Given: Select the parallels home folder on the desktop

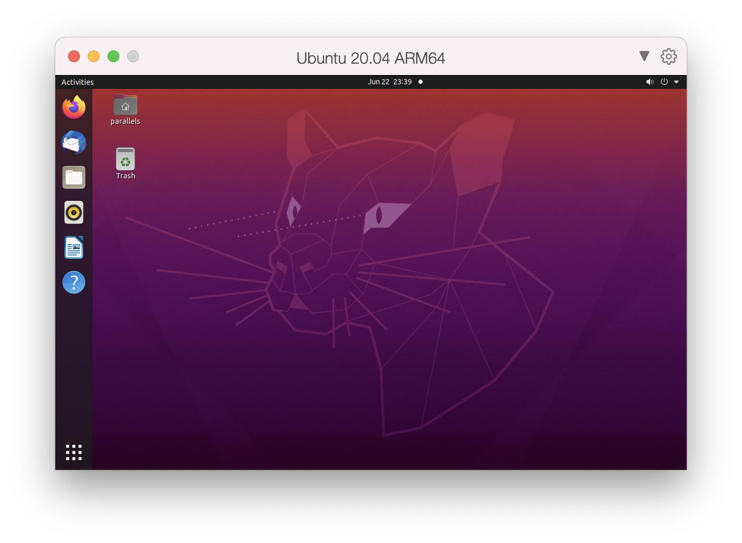Looking at the screenshot, I should [x=125, y=110].
